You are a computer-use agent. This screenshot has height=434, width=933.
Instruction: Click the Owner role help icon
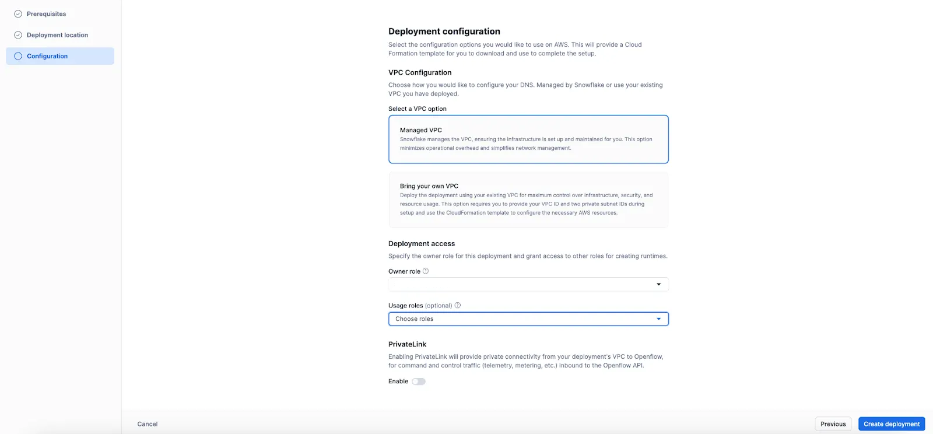426,271
